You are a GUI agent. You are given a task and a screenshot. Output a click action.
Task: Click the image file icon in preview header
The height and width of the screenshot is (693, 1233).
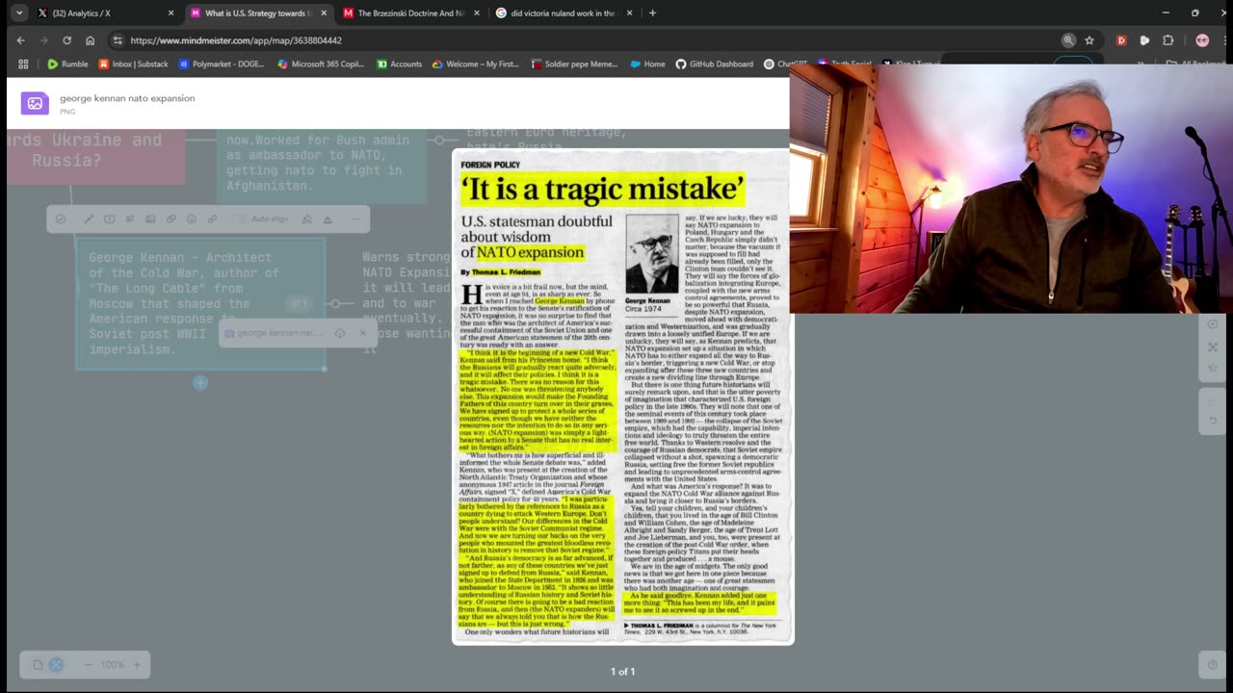35,103
